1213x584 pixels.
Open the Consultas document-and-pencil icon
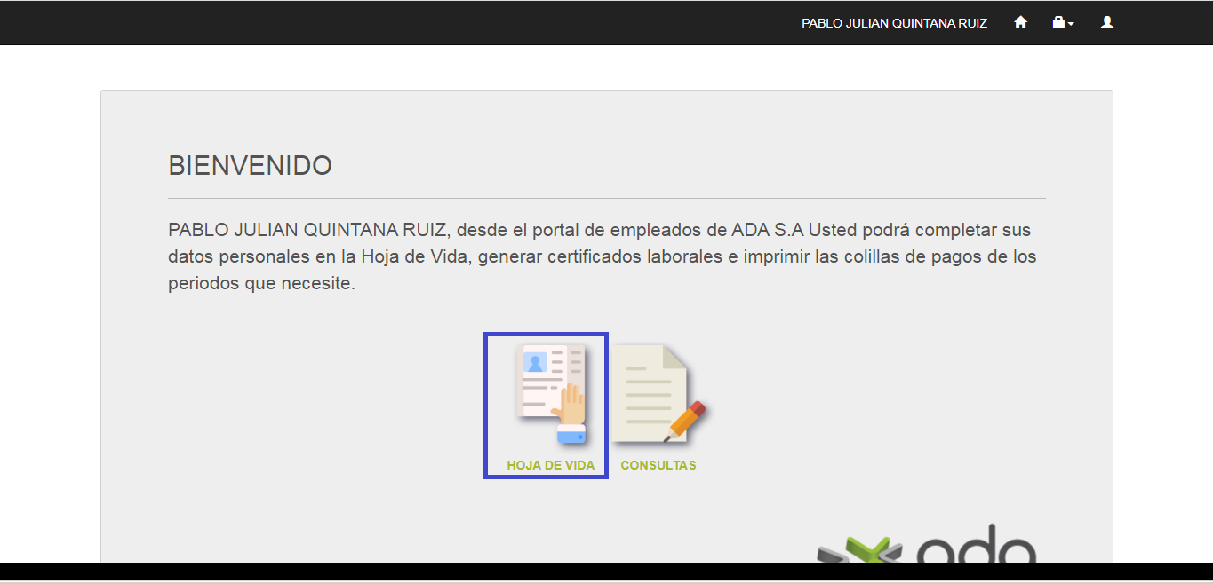(658, 394)
